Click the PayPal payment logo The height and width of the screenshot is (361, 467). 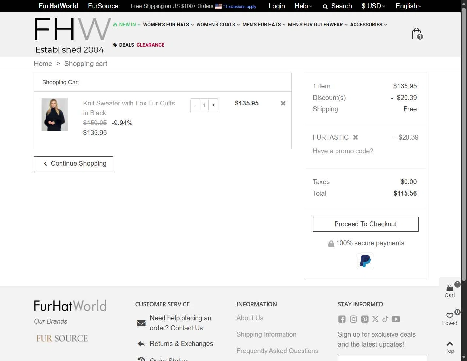(365, 261)
